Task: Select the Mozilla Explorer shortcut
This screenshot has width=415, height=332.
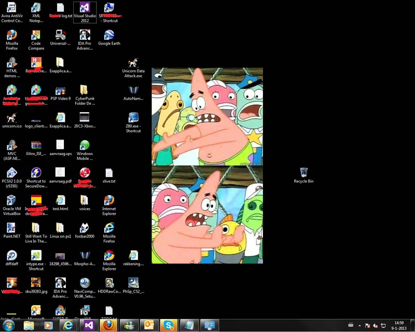Action: pyautogui.click(x=109, y=260)
